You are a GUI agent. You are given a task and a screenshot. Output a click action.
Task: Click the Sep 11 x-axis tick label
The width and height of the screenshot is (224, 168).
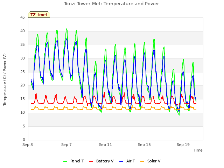point(105,145)
